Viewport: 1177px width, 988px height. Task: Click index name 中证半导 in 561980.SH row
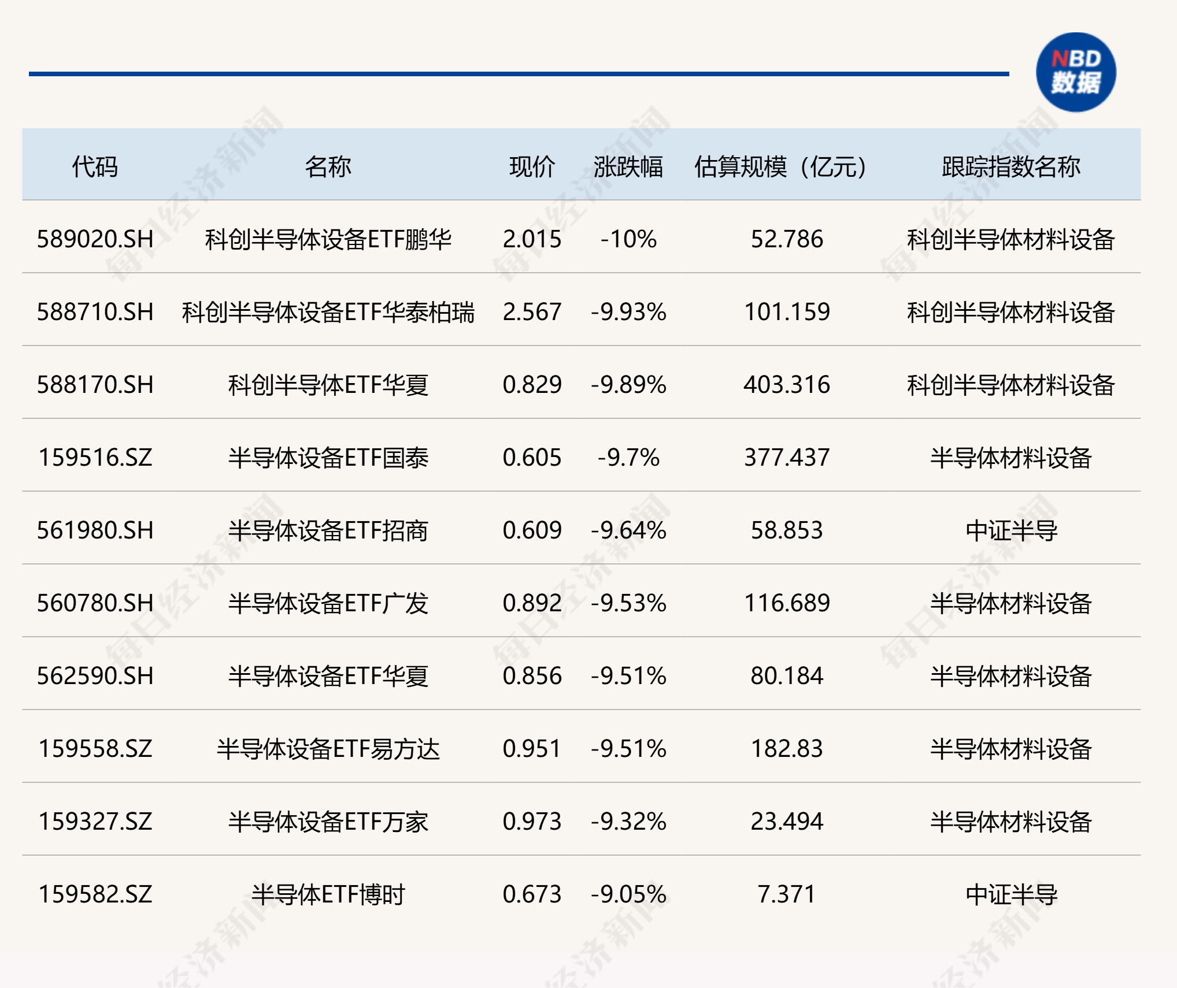tap(1011, 530)
